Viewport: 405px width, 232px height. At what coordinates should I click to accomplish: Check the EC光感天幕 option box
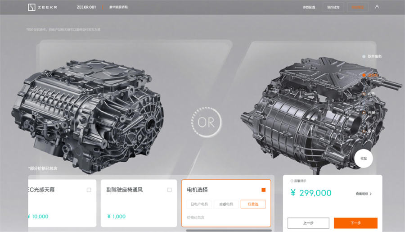pos(89,190)
